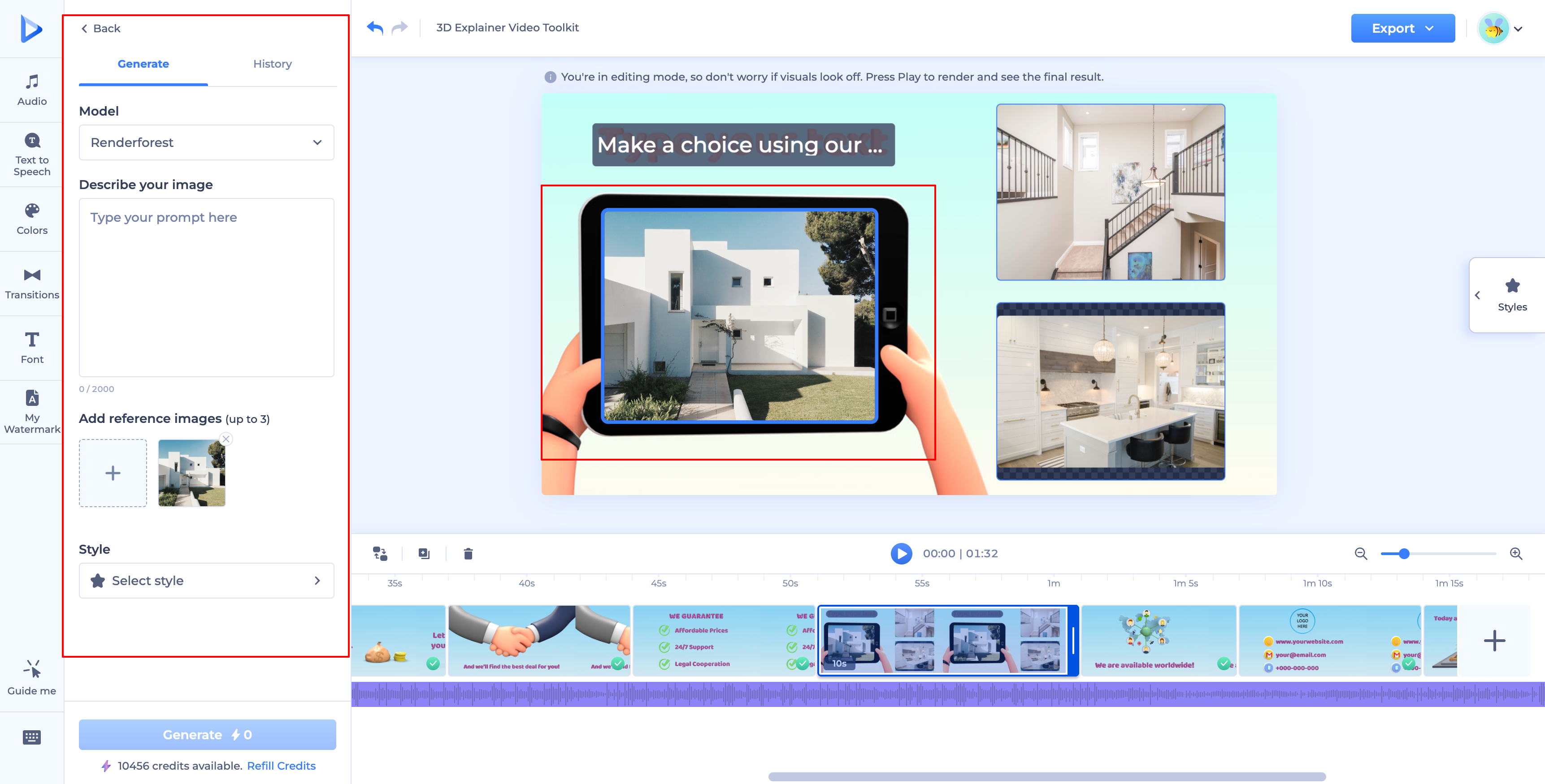Open the Text to Speech tool
The width and height of the screenshot is (1545, 784).
coord(32,155)
